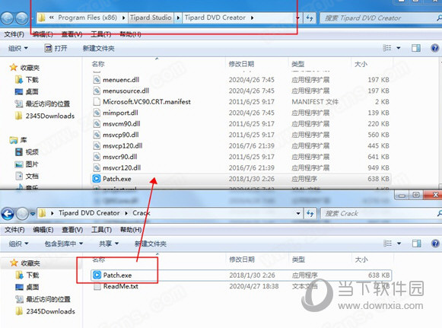Expand the arrow after Tipard Studio in the breadcrumb
The image size is (442, 328).
click(x=178, y=18)
